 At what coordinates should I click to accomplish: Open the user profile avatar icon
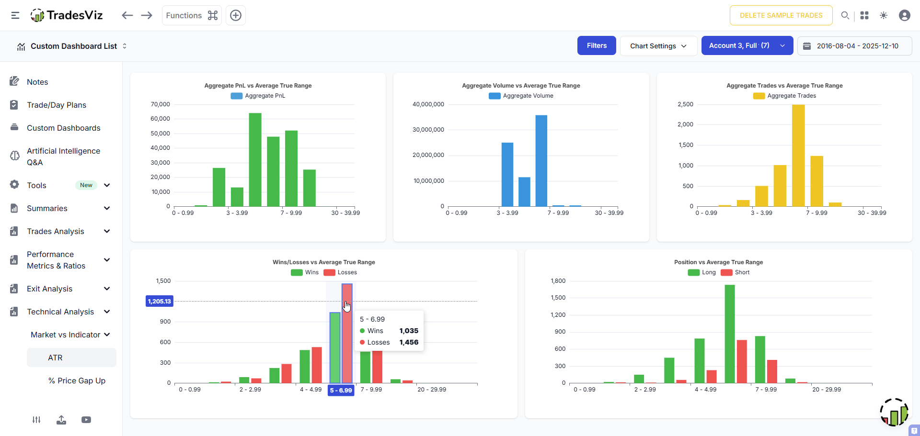905,15
